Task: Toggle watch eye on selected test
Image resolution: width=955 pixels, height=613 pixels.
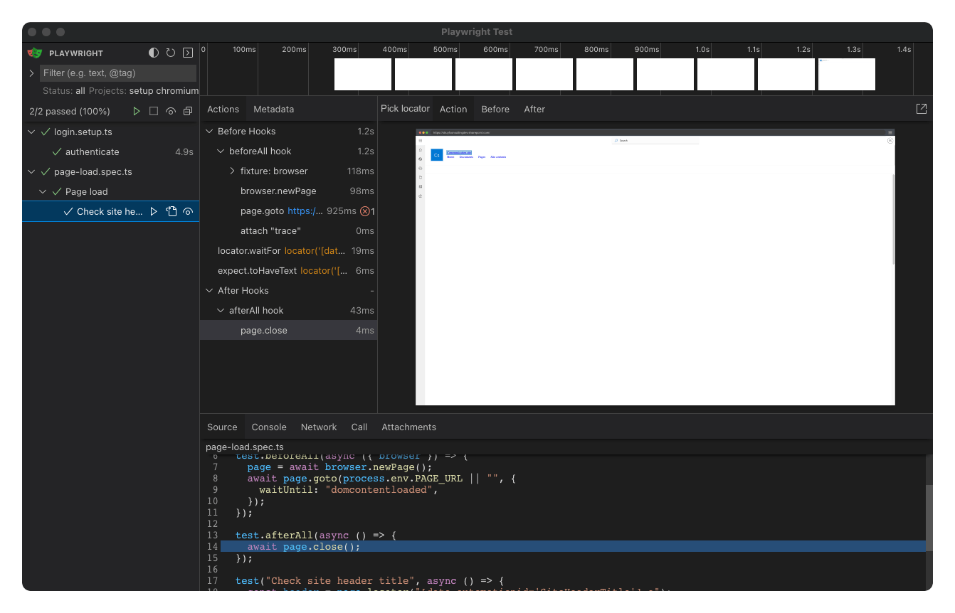Action: pyautogui.click(x=188, y=211)
